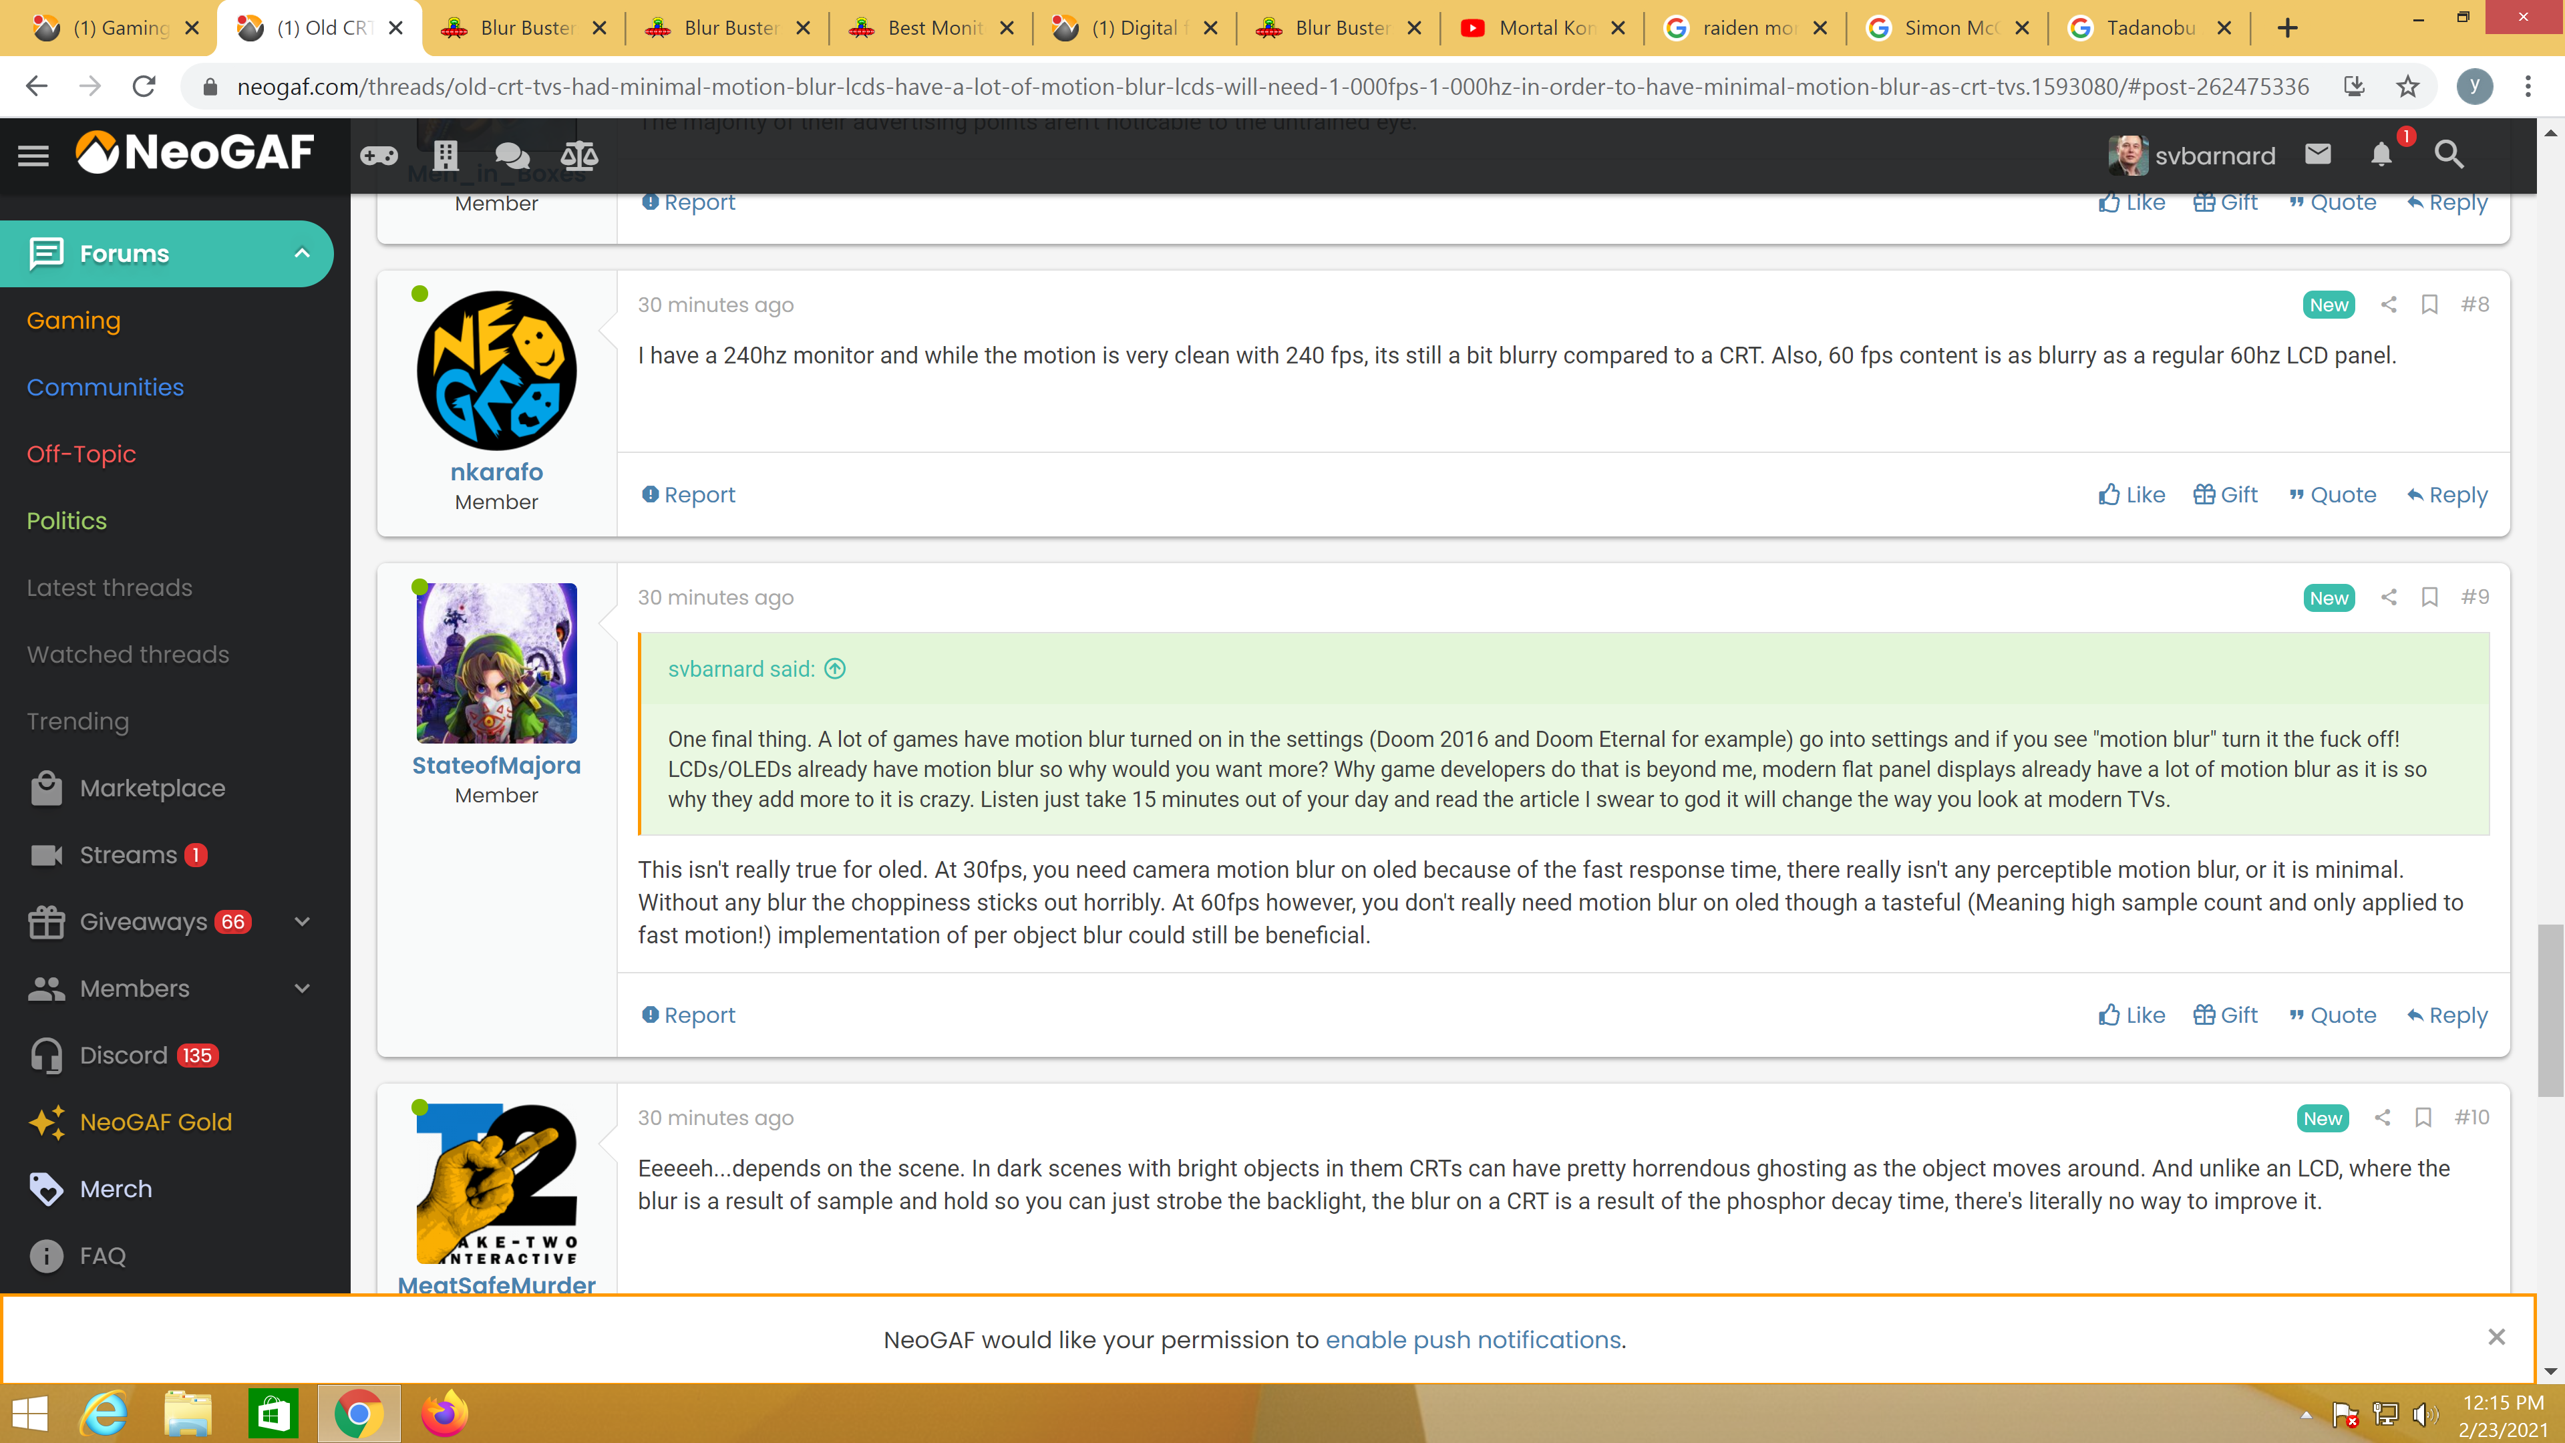Share post #10 via its share icon
Image resolution: width=2565 pixels, height=1443 pixels.
2382,1118
